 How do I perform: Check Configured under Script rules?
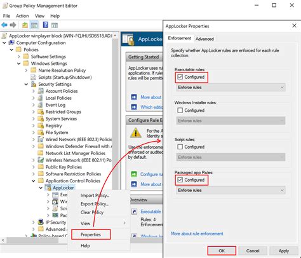[180, 147]
